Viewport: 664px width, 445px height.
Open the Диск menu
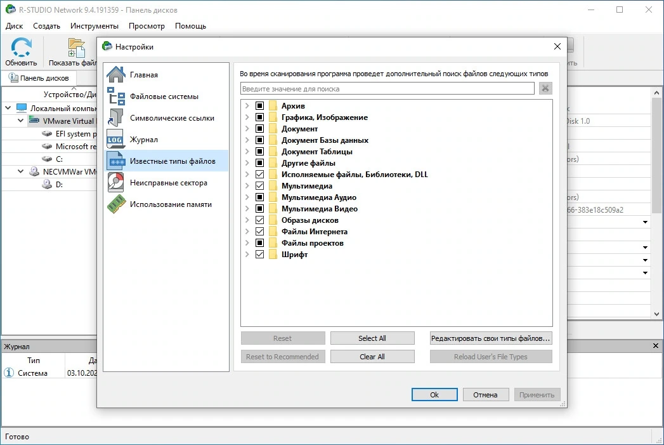[15, 26]
